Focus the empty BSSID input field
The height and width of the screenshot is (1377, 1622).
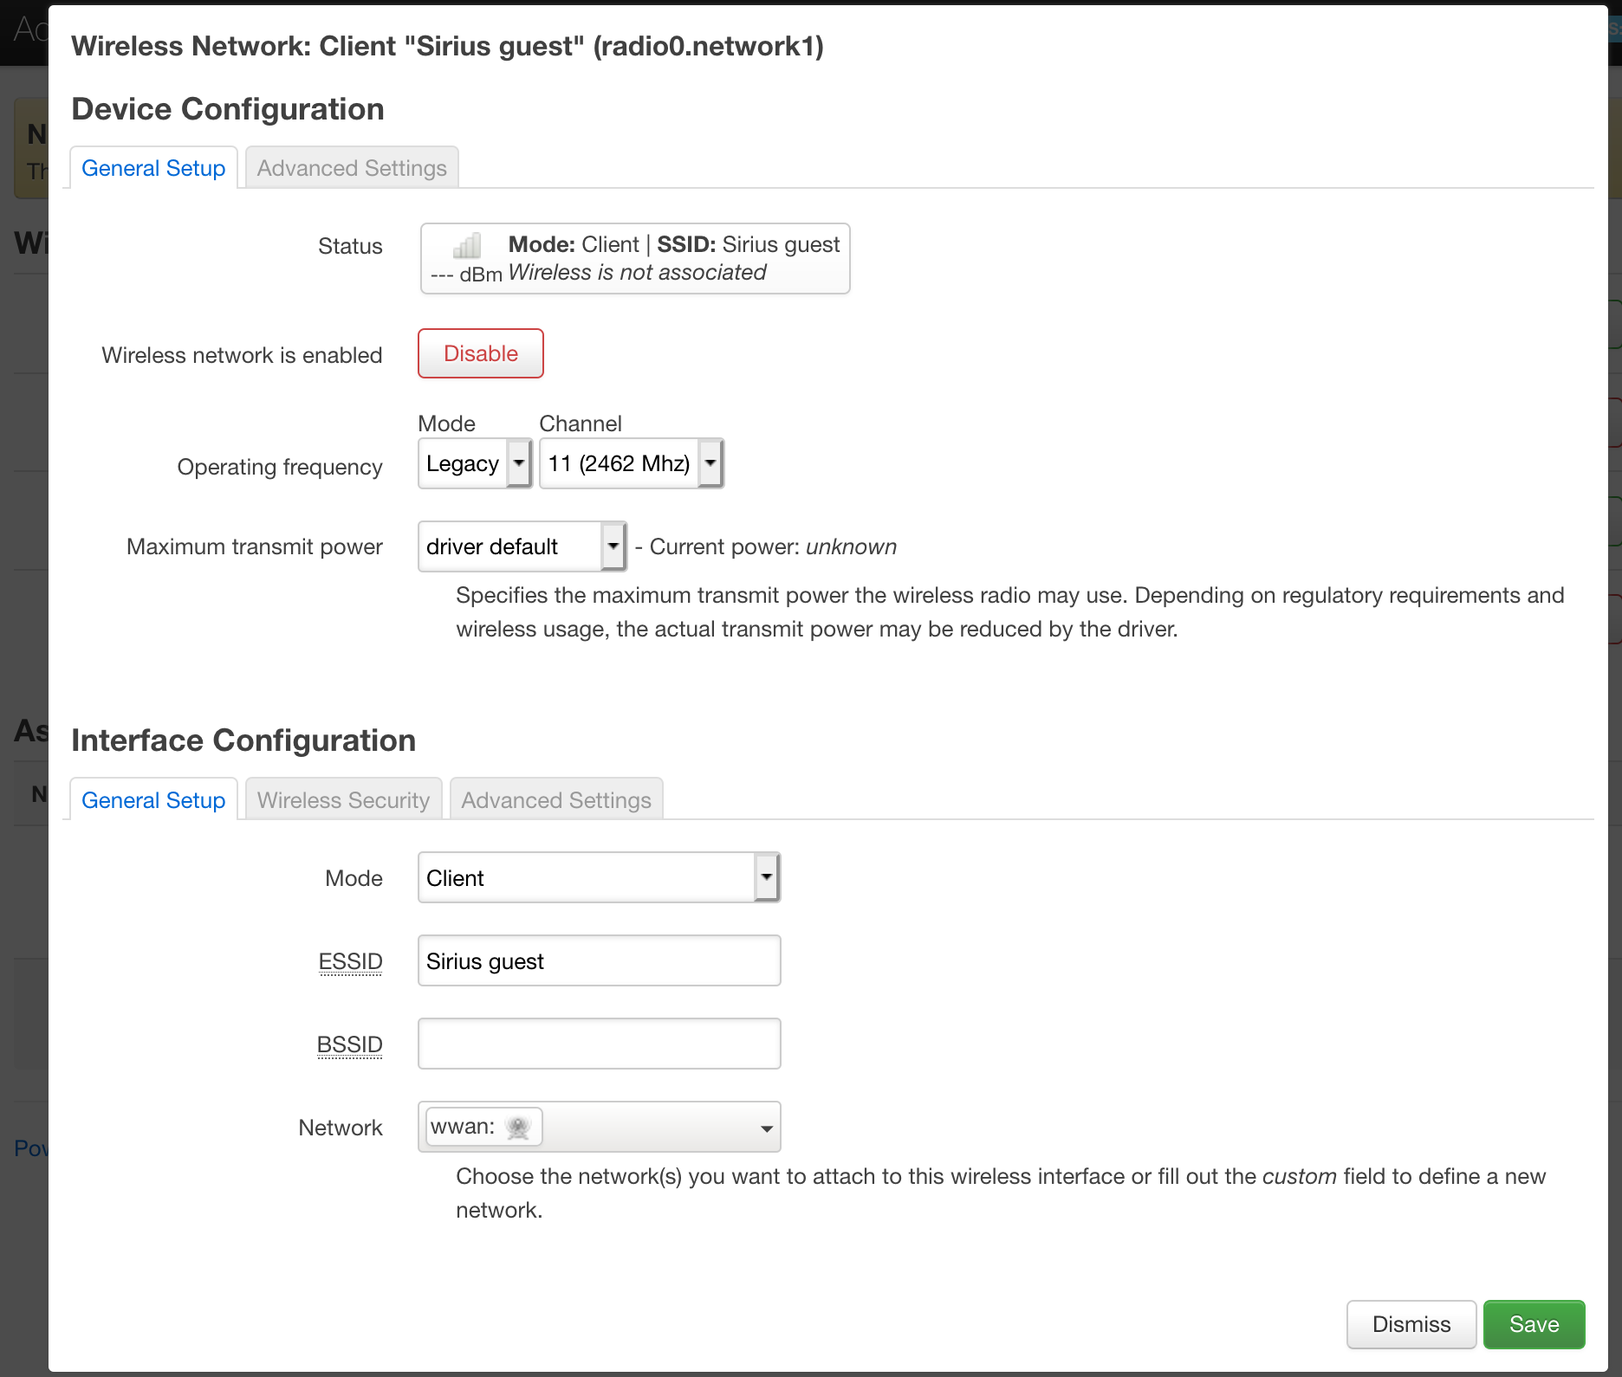(x=600, y=1044)
